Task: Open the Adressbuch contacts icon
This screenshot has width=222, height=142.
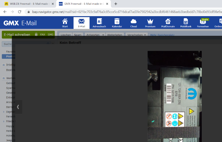Action: point(99,23)
